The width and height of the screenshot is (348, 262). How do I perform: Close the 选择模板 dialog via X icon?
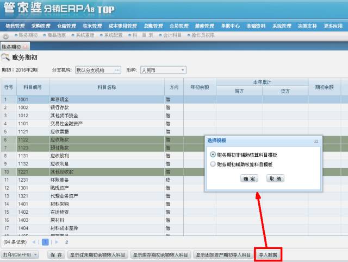coord(316,140)
